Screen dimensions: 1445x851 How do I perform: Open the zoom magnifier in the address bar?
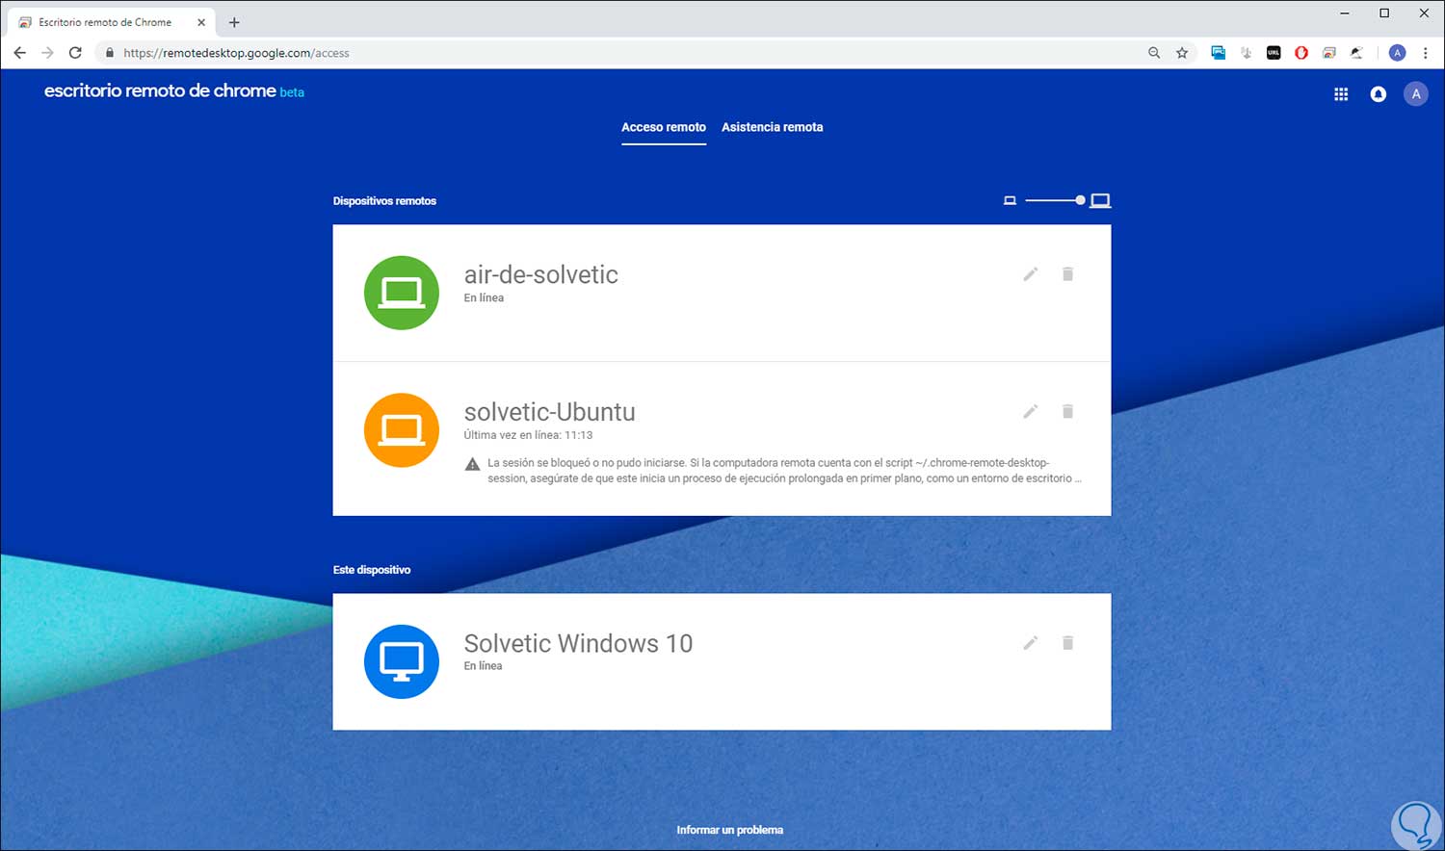[1154, 53]
